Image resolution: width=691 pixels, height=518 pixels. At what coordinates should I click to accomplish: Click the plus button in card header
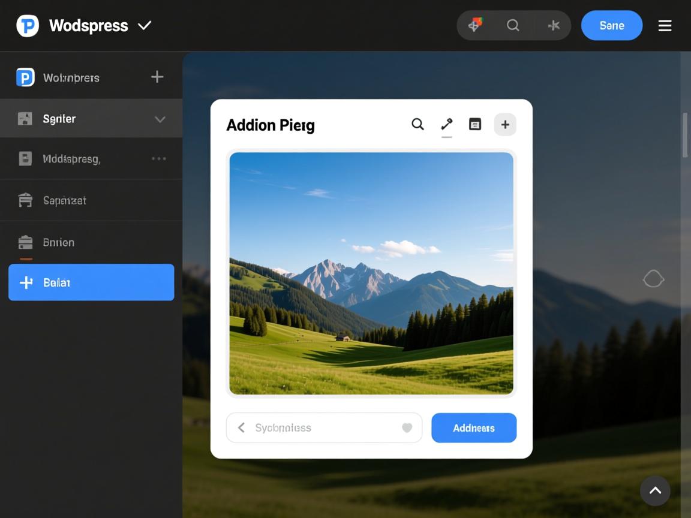pyautogui.click(x=505, y=124)
